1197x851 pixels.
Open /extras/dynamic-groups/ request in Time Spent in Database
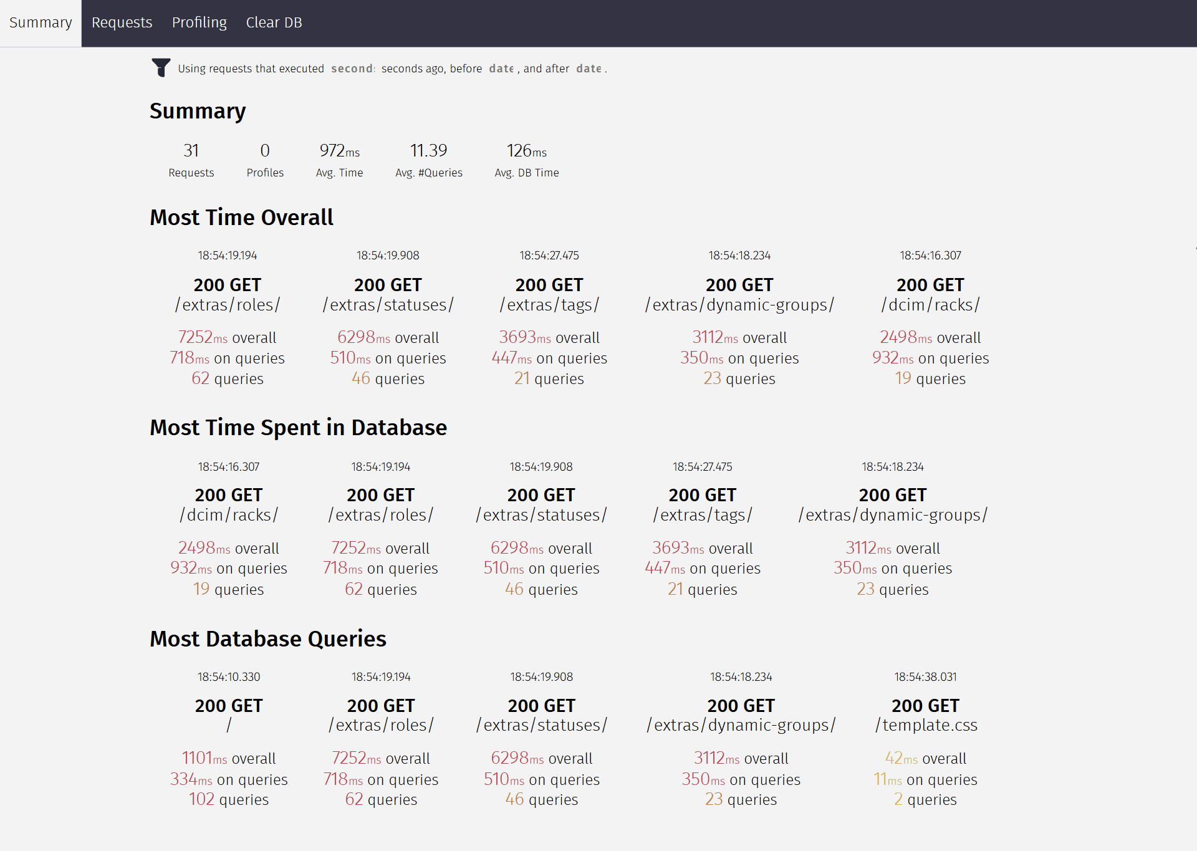point(892,514)
